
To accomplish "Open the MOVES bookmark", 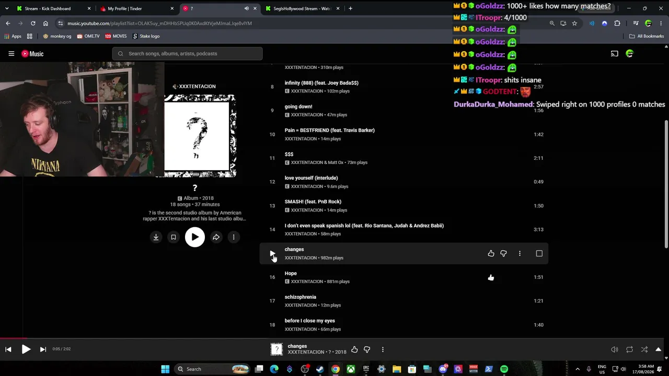I will click(116, 36).
